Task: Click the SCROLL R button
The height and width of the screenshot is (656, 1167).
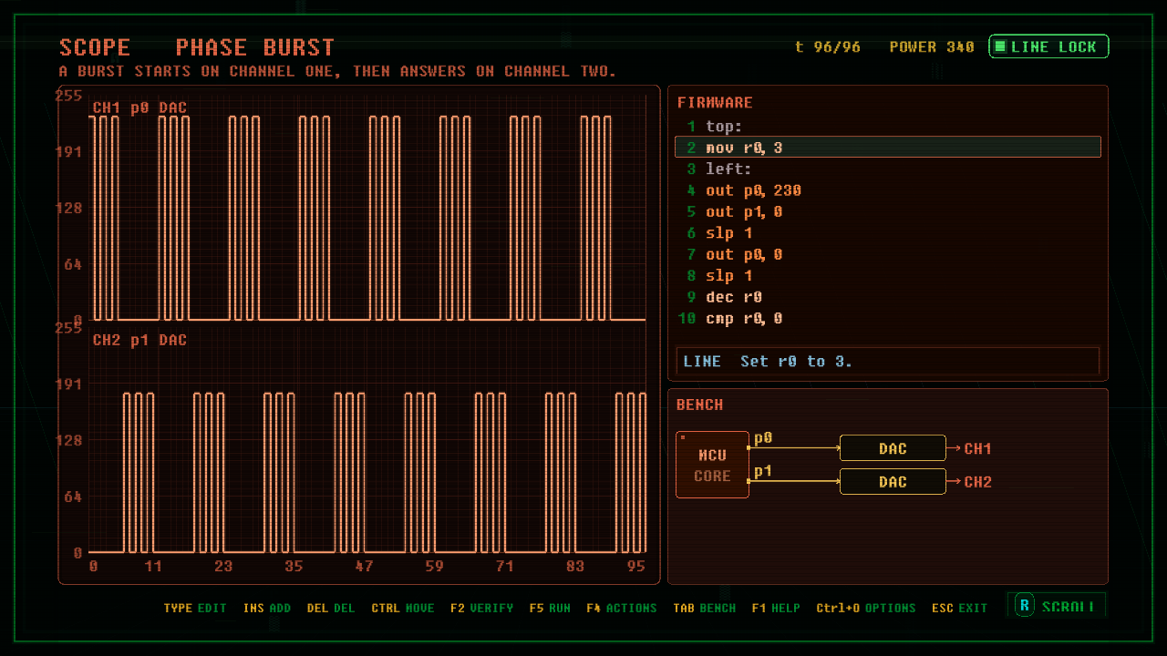Action: pos(1057,607)
